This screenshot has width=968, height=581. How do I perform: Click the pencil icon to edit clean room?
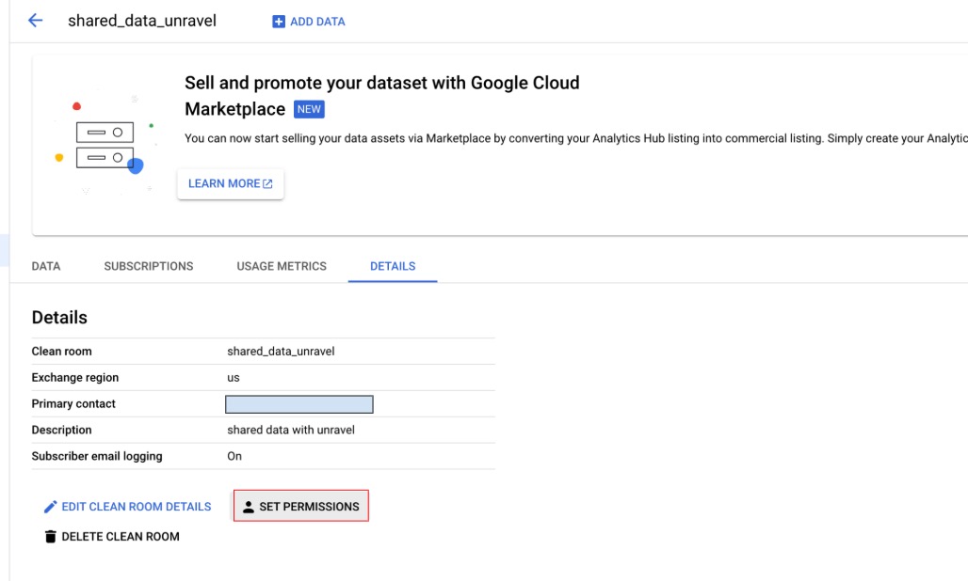tap(51, 507)
